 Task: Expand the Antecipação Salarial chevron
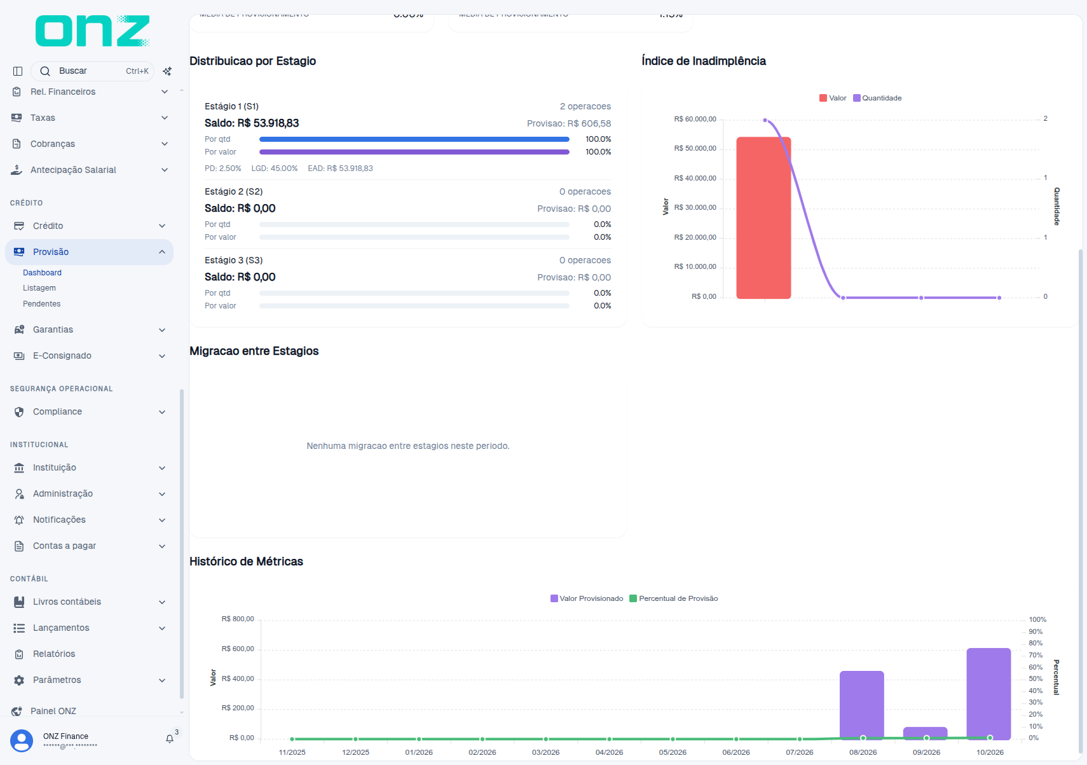click(165, 170)
